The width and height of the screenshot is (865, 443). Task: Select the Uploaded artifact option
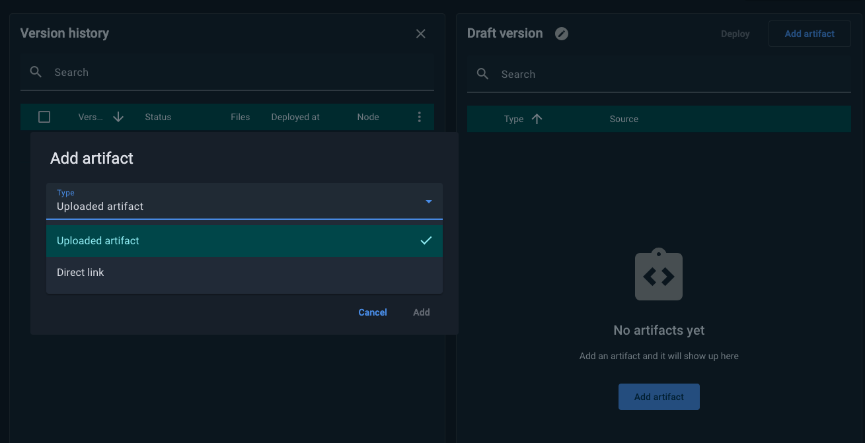point(244,240)
